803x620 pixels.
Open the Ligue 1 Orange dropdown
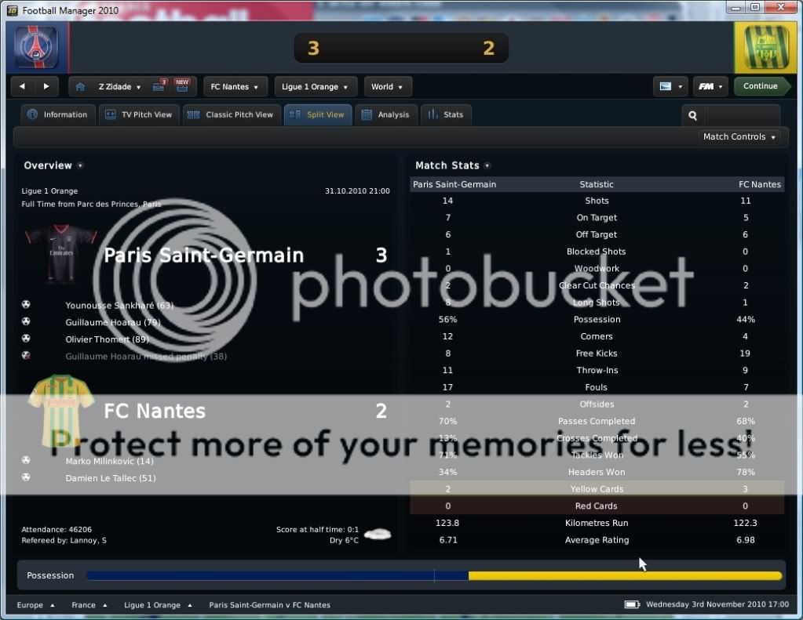coord(316,86)
